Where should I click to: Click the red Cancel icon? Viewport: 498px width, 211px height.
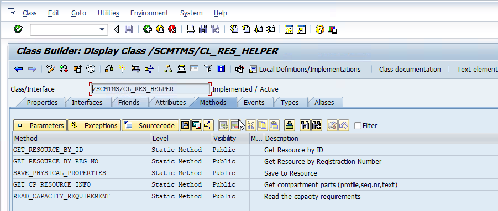[x=172, y=29]
